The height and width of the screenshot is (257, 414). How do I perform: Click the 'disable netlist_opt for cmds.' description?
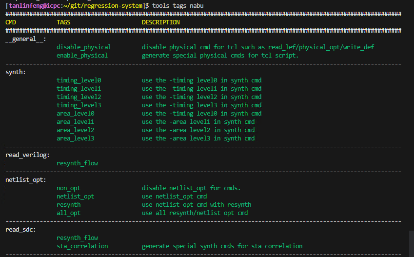pyautogui.click(x=191, y=188)
